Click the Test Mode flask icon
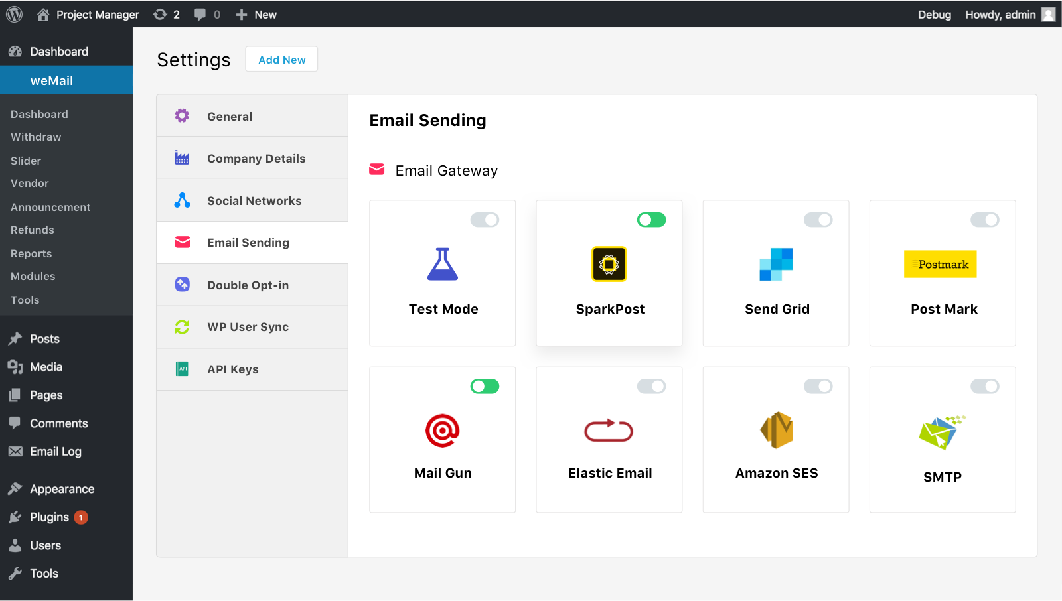The image size is (1062, 601). click(442, 264)
